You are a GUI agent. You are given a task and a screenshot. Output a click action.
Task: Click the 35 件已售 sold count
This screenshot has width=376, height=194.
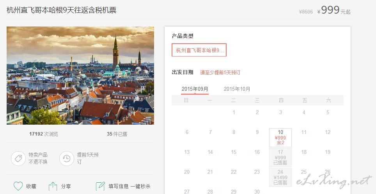click(117, 134)
